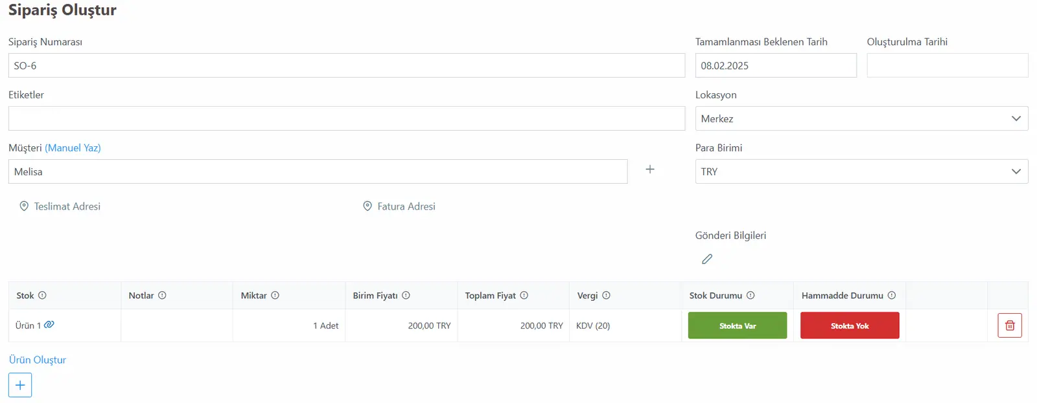Click the pencil icon under Gönderi Bilgileri

707,259
